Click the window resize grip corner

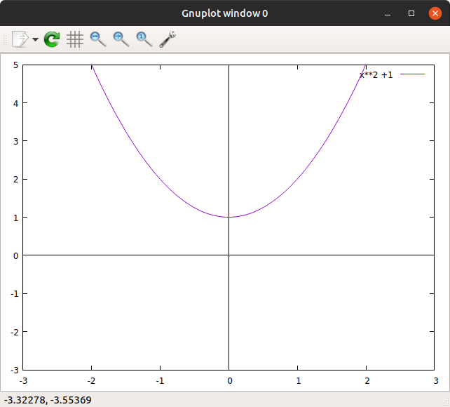click(446, 403)
